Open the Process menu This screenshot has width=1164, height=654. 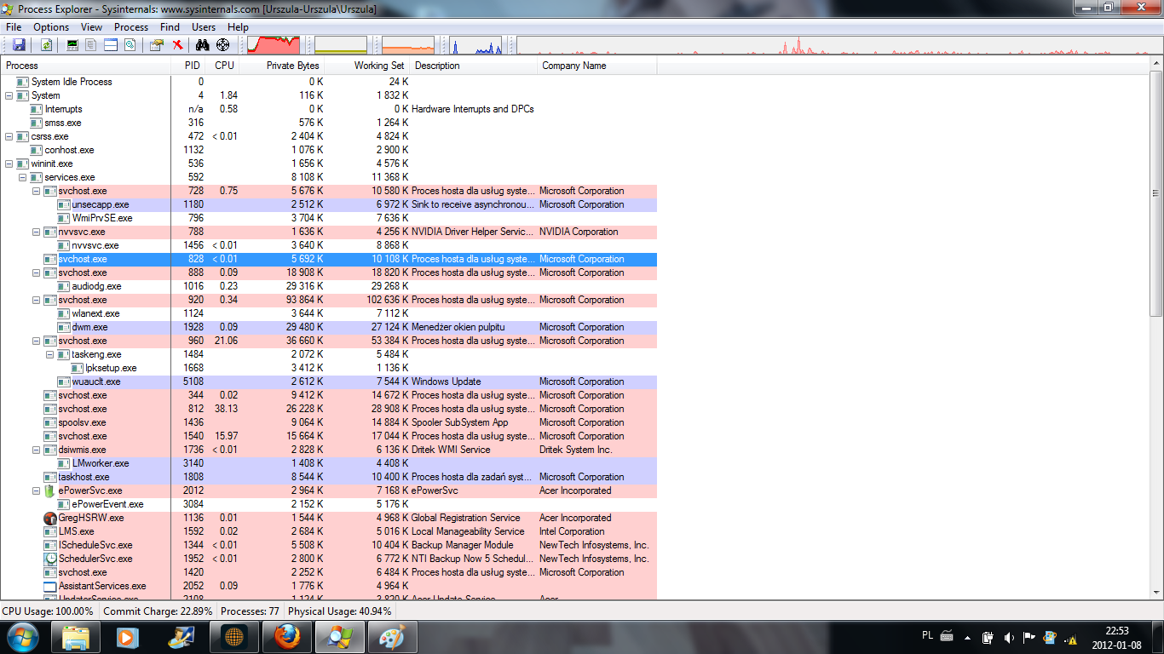[x=131, y=27]
